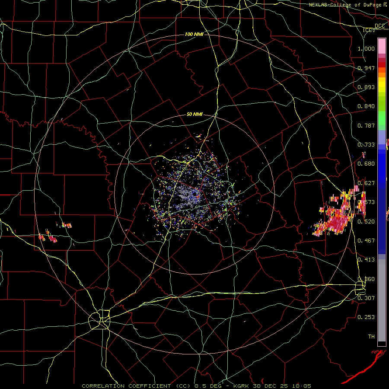
Task: Click the "30 DEC 25 10:05" timestamp
Action: [x=282, y=386]
